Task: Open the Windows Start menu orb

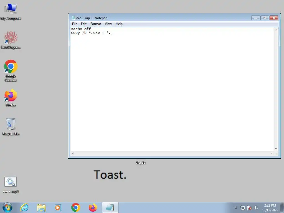Action: tap(7, 207)
